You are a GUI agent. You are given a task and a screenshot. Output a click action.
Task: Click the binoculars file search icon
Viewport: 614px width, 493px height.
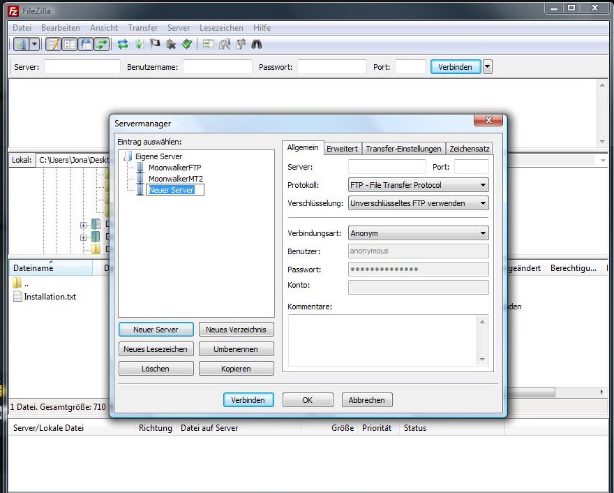click(257, 44)
